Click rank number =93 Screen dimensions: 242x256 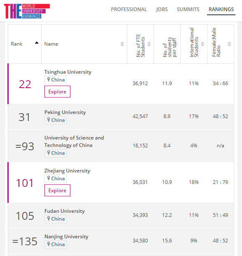[x=25, y=146]
